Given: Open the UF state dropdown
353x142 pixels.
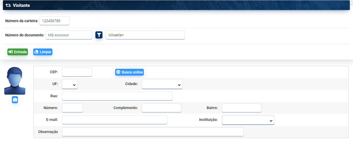Looking at the screenshot, I should point(70,84).
